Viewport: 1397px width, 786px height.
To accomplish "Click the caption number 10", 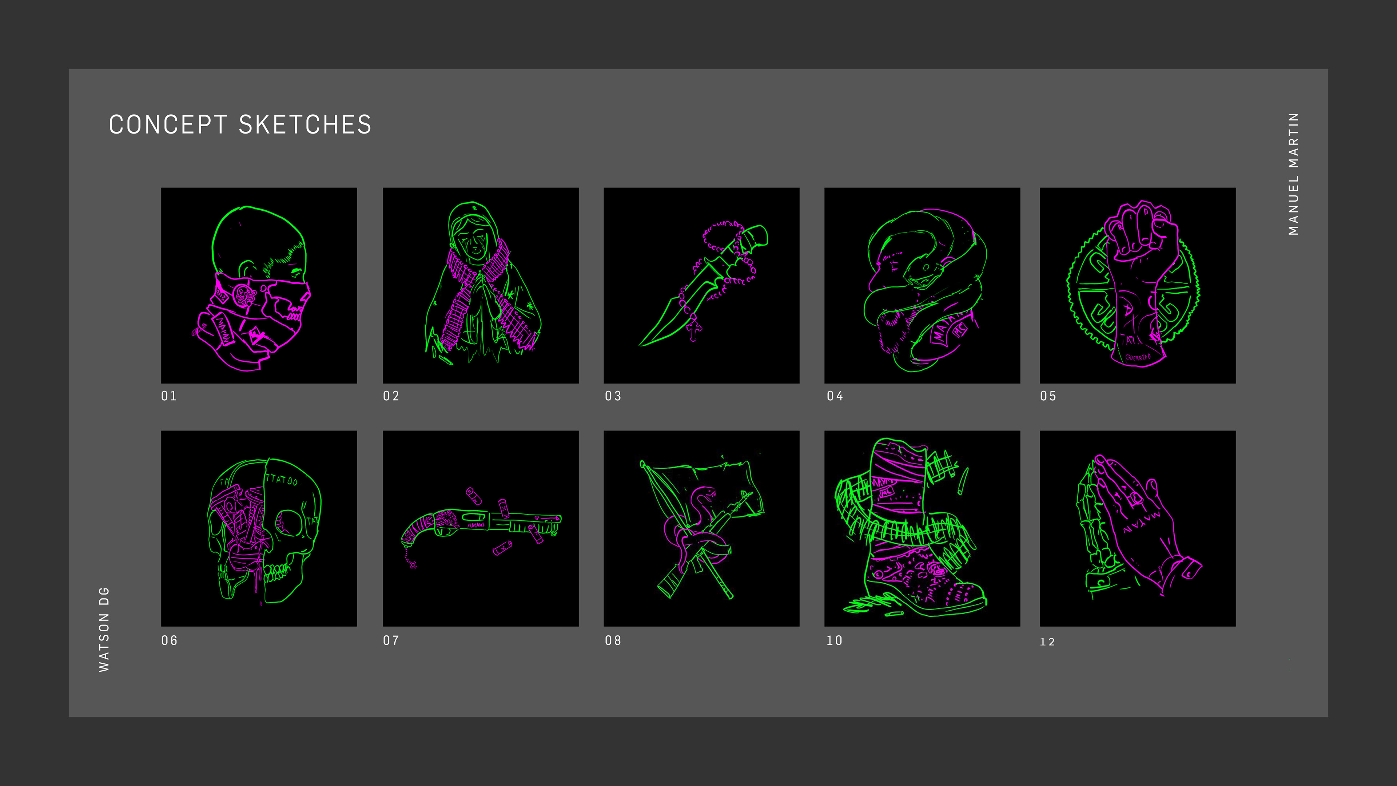I will (835, 640).
